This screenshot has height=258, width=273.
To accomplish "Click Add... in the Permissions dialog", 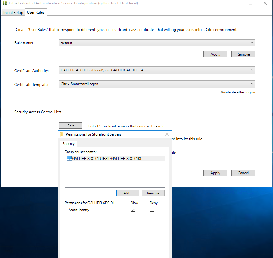I will [x=128, y=193].
